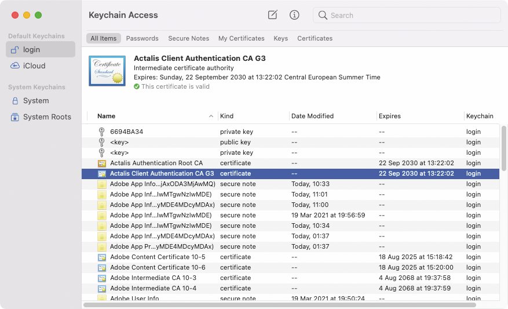
Task: Select the Adobe Content Certificate 10-5 row
Action: (x=290, y=257)
